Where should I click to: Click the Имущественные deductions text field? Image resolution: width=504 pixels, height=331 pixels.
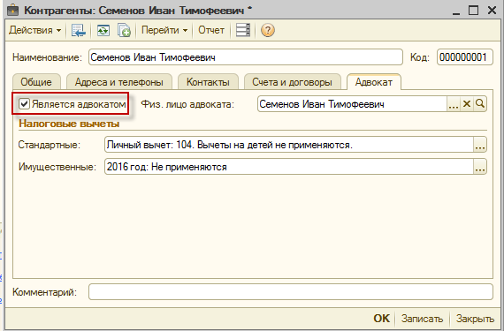[x=288, y=167]
